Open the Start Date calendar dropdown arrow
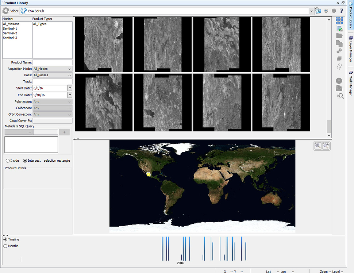The width and height of the screenshot is (354, 273). click(x=70, y=88)
